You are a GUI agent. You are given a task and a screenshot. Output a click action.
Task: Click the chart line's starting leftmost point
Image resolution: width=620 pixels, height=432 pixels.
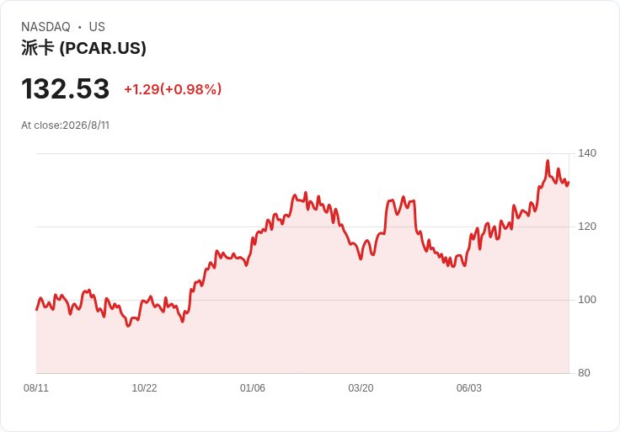pos(36,310)
